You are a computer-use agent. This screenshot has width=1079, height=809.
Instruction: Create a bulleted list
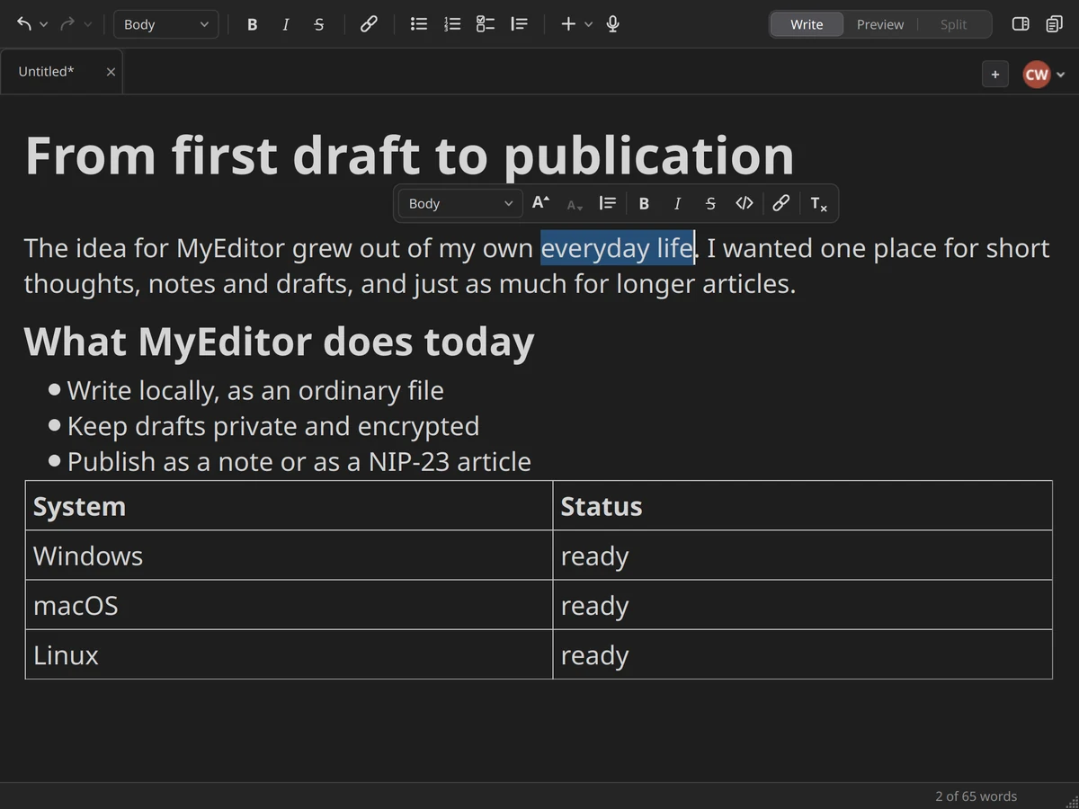[x=419, y=24]
